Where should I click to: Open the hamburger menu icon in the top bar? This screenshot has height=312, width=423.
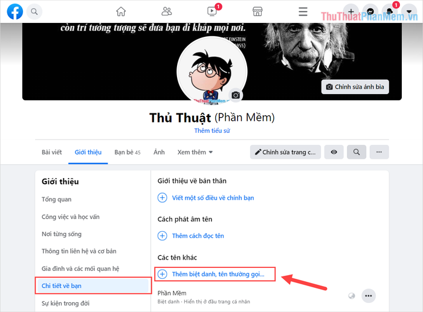coord(303,11)
